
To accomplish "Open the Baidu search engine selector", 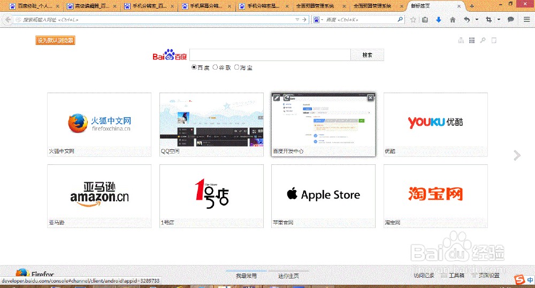I will [318, 20].
